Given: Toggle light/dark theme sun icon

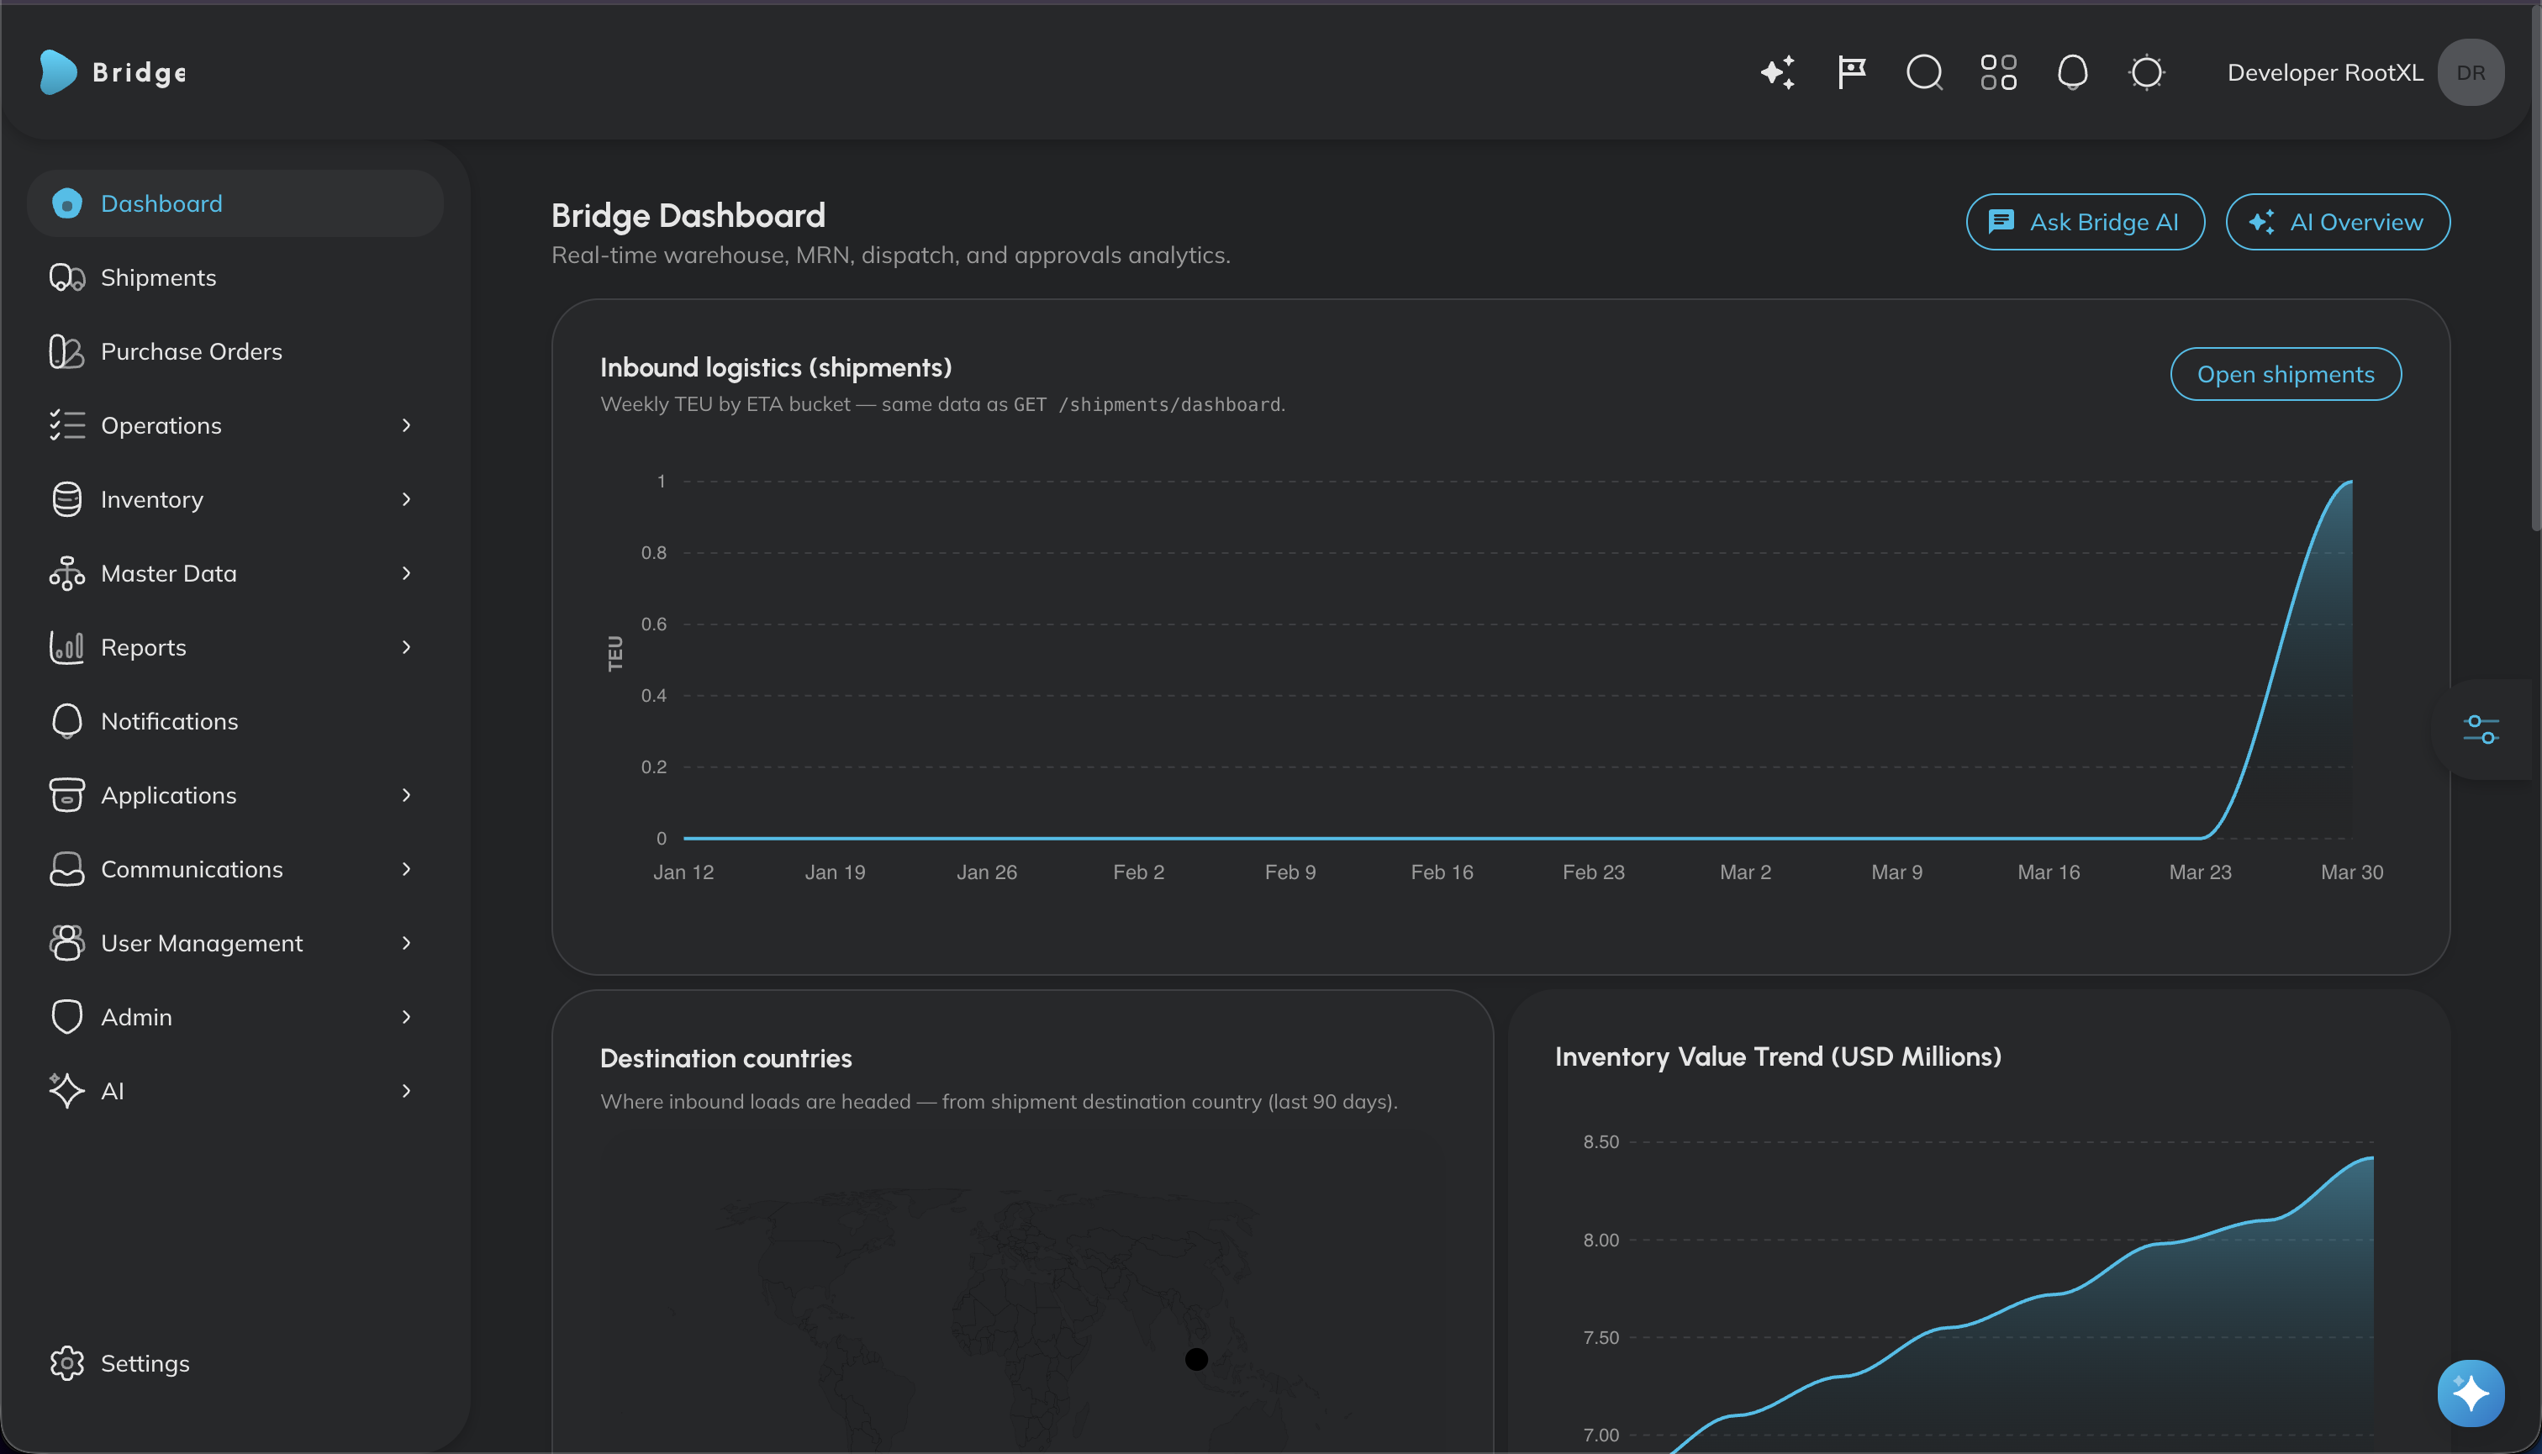Looking at the screenshot, I should [x=2146, y=73].
